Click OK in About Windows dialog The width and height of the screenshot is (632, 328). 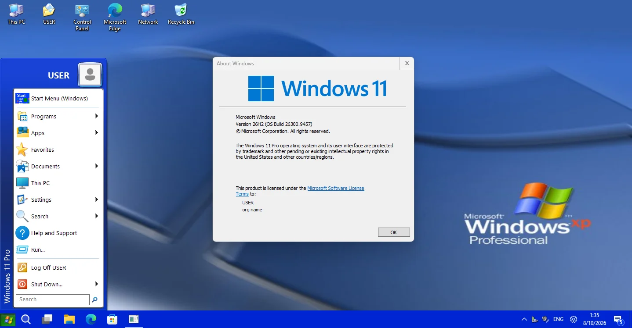[394, 232]
